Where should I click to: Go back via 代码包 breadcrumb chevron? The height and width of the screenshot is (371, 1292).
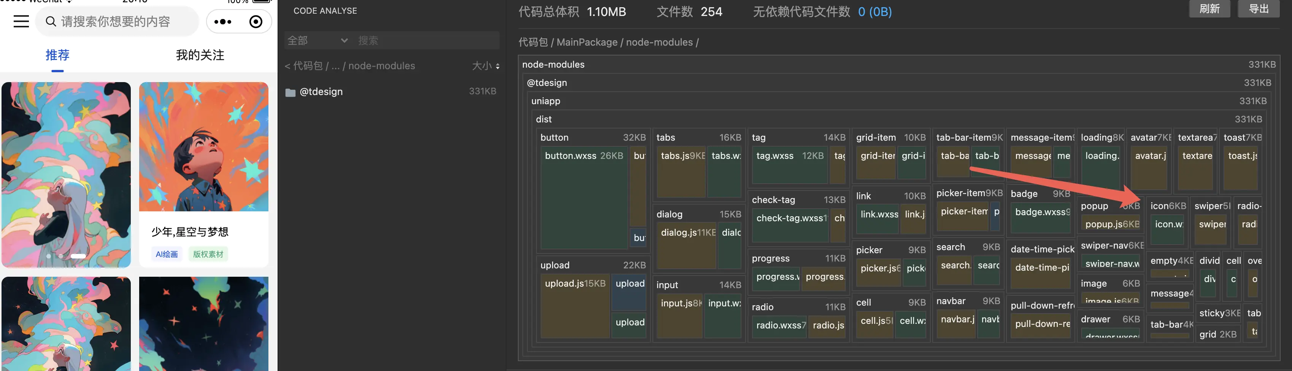click(x=288, y=66)
